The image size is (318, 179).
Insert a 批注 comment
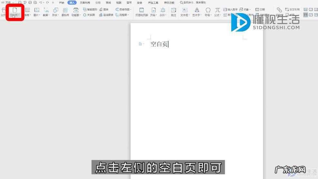pyautogui.click(x=174, y=12)
